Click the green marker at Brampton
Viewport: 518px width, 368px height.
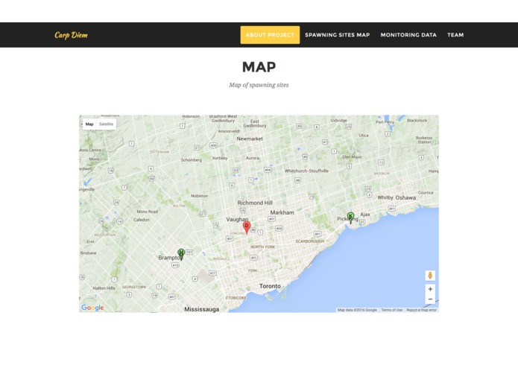point(181,254)
